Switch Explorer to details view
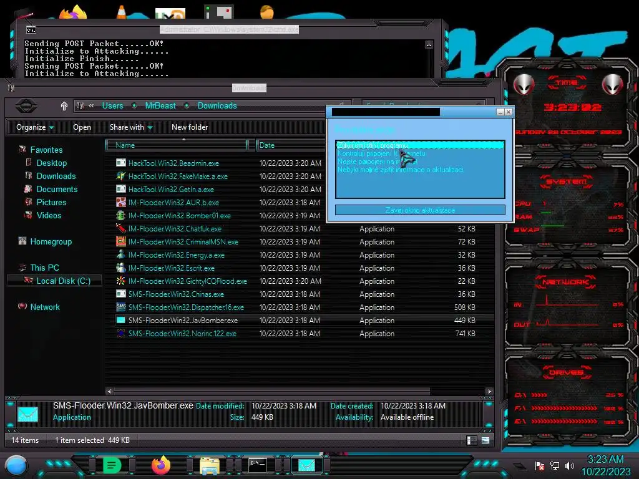 (472, 440)
